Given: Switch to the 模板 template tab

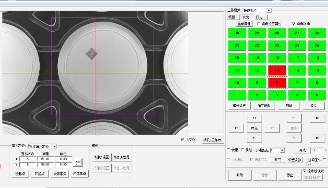Looking at the screenshot, I should pyautogui.click(x=232, y=17).
